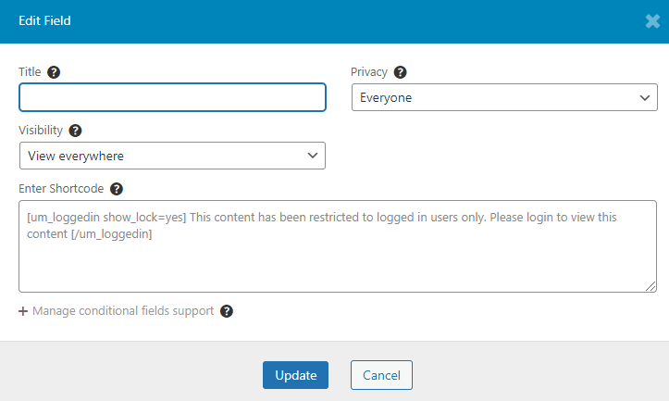Show the Visibility help tooltip icon

coord(75,131)
